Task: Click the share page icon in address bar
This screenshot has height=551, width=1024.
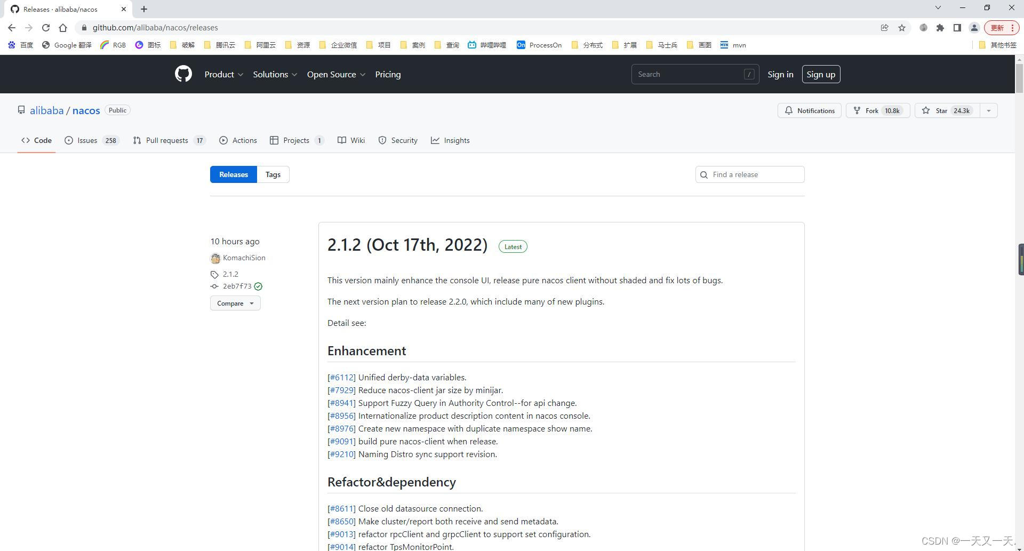Action: [884, 28]
